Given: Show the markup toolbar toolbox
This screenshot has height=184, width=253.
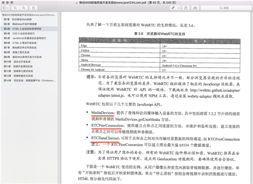Looking at the screenshot, I should 195,8.
